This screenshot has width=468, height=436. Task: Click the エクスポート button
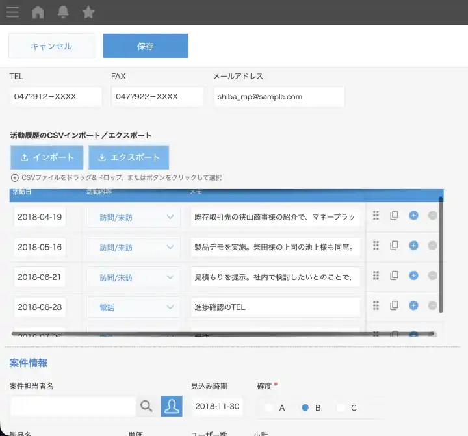(x=129, y=157)
